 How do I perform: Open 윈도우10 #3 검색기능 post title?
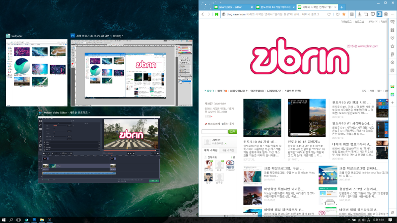click(304, 142)
